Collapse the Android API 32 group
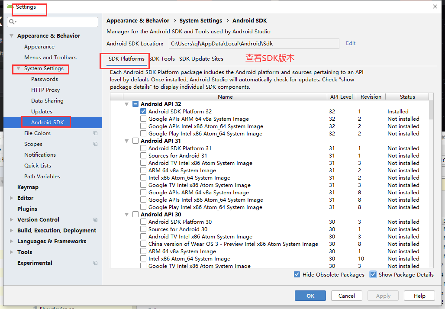 [x=126, y=104]
